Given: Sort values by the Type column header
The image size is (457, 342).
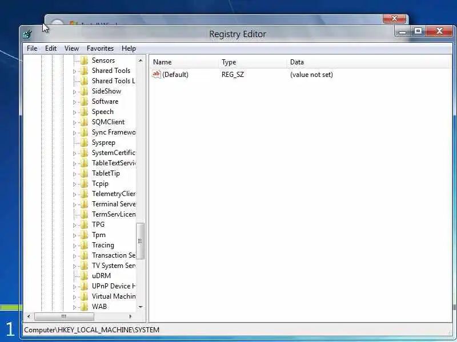Looking at the screenshot, I should (x=252, y=62).
